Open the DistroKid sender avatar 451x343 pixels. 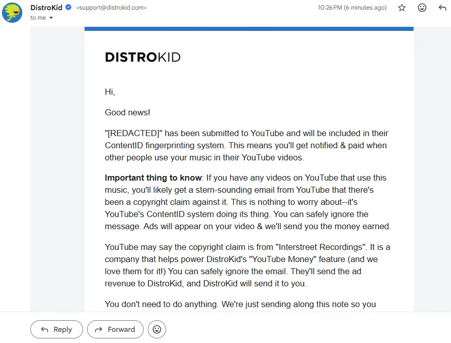point(12,12)
